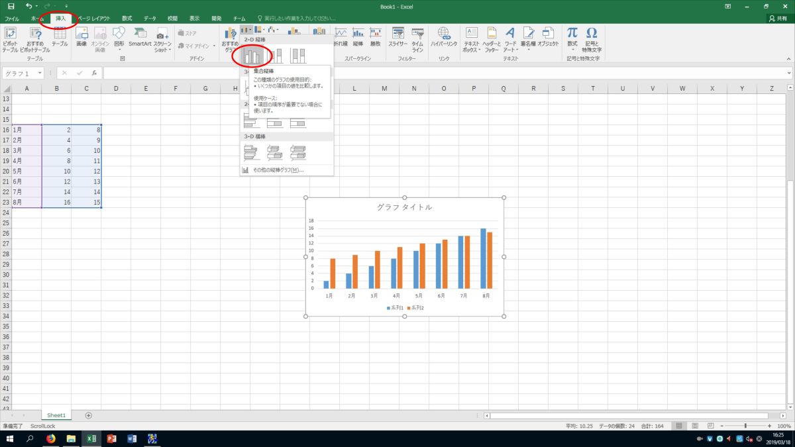Insert an Object (オブジェクト)

549,38
